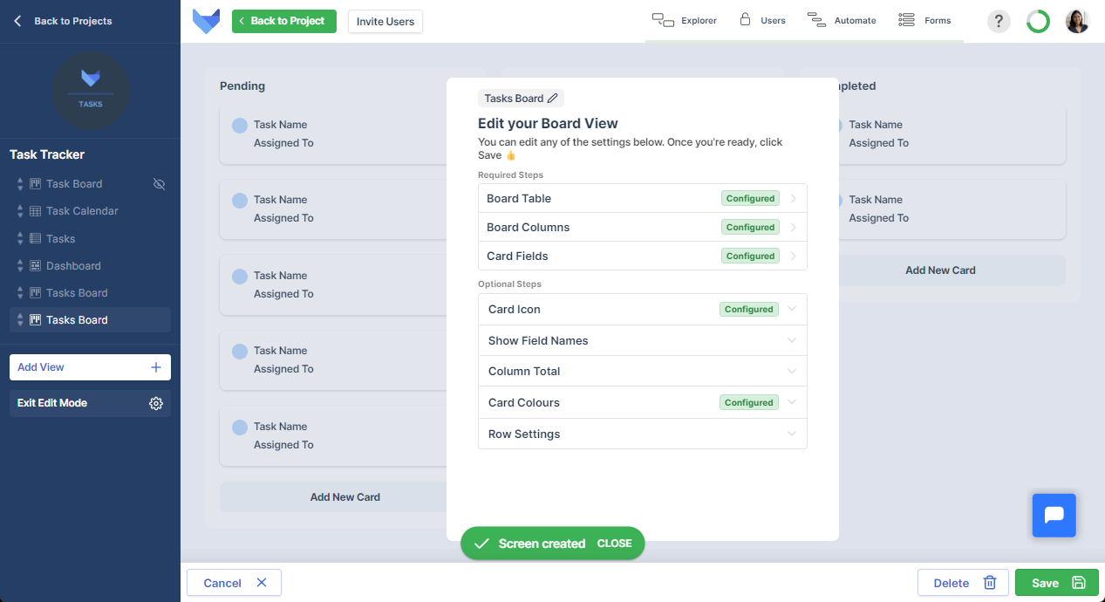Click the green Save button
This screenshot has width=1105, height=602.
pyautogui.click(x=1056, y=583)
